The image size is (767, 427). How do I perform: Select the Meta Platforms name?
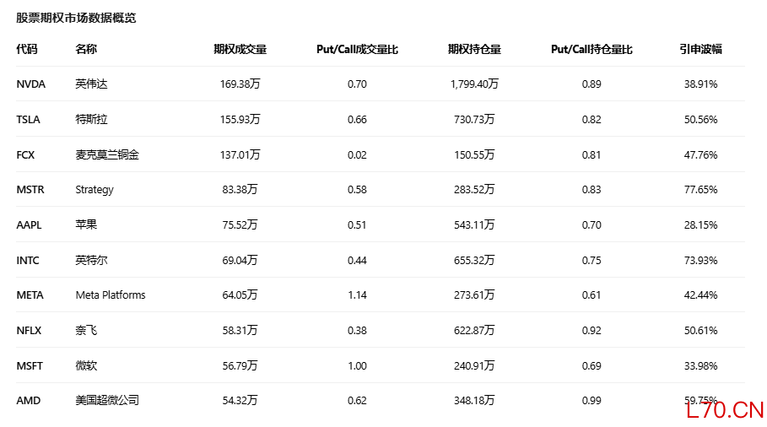[111, 295]
